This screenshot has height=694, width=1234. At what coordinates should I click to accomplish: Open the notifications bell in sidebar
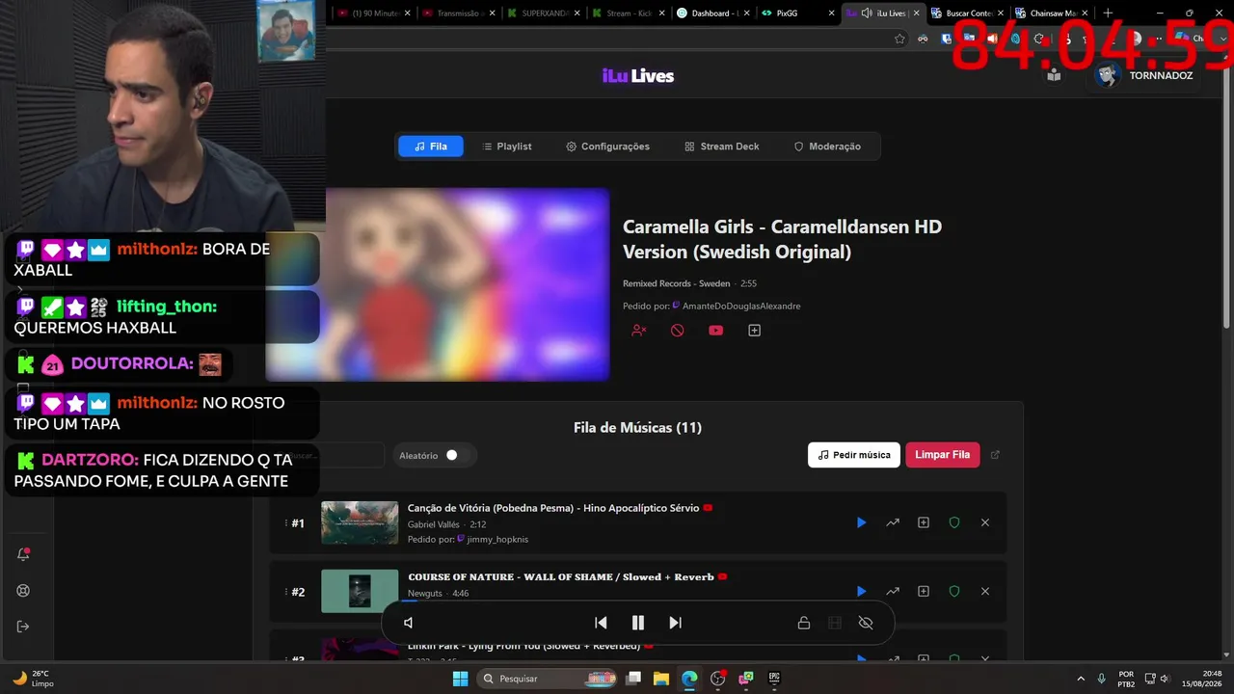[23, 554]
